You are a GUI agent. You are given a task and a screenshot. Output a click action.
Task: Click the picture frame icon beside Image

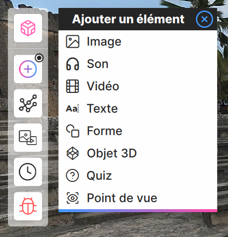point(72,42)
